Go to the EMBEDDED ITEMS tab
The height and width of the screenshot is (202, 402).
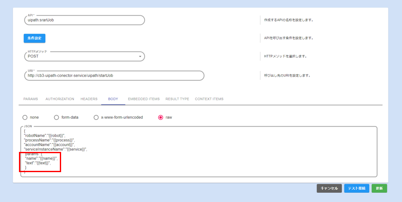pos(144,99)
